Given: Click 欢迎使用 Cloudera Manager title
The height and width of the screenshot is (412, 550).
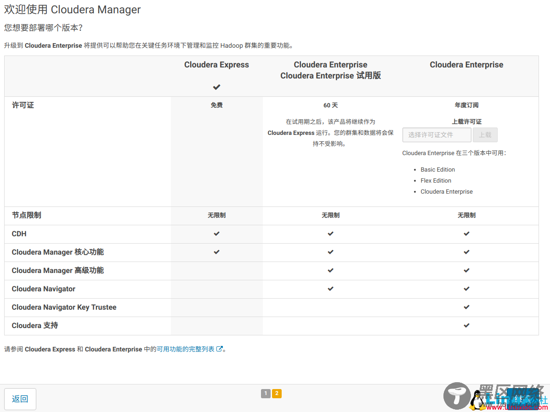Looking at the screenshot, I should [72, 10].
